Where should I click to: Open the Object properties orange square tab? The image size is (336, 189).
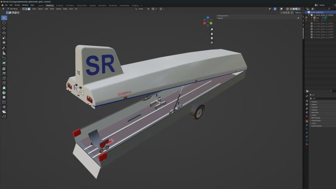tap(307, 121)
